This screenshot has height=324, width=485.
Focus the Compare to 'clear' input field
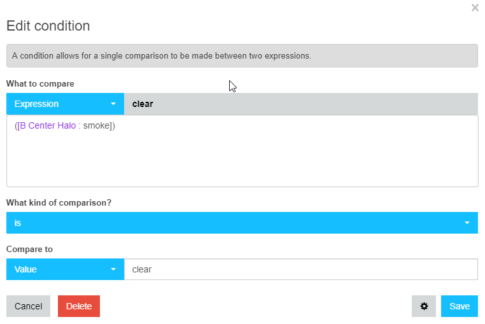coord(301,269)
